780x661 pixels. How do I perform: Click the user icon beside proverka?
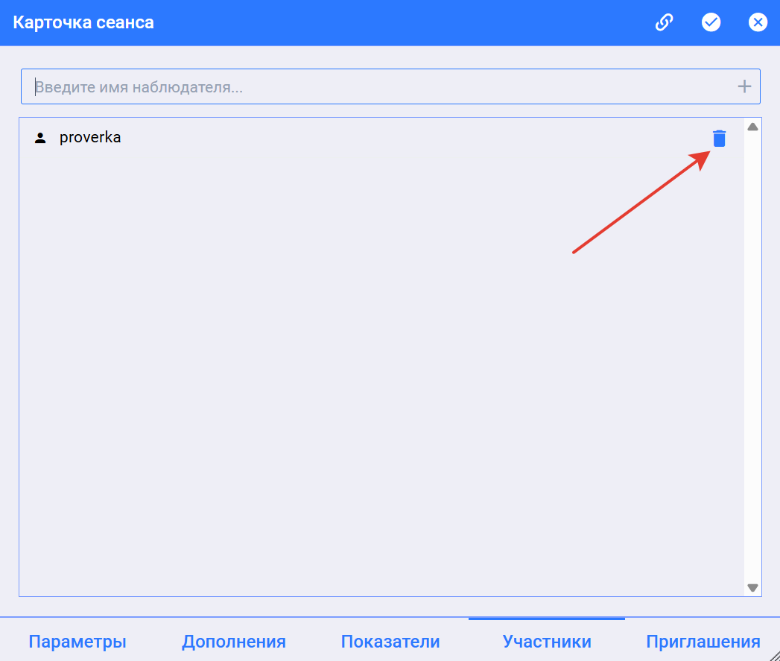[x=40, y=138]
